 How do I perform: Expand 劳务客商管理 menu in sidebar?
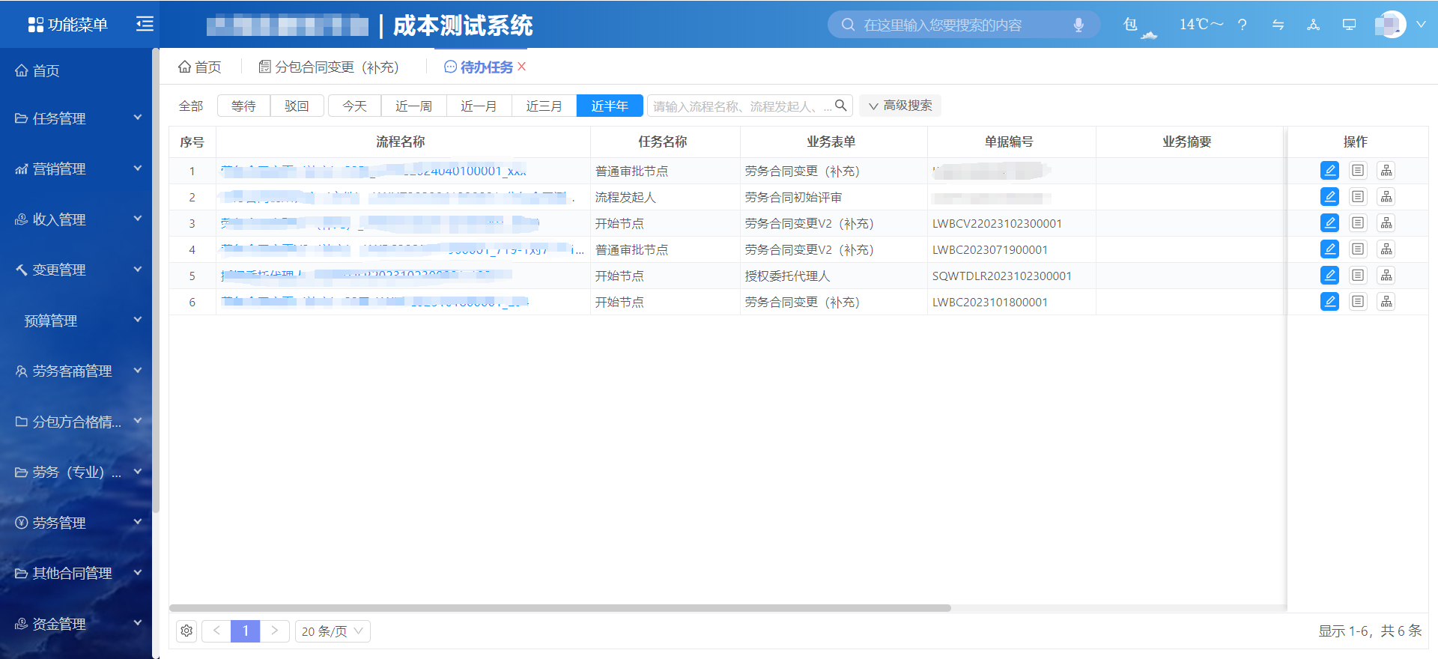77,371
